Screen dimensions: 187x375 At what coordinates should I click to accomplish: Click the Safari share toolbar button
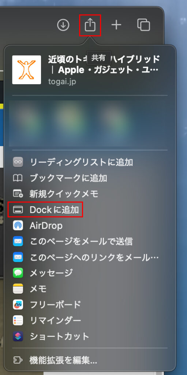click(x=90, y=25)
